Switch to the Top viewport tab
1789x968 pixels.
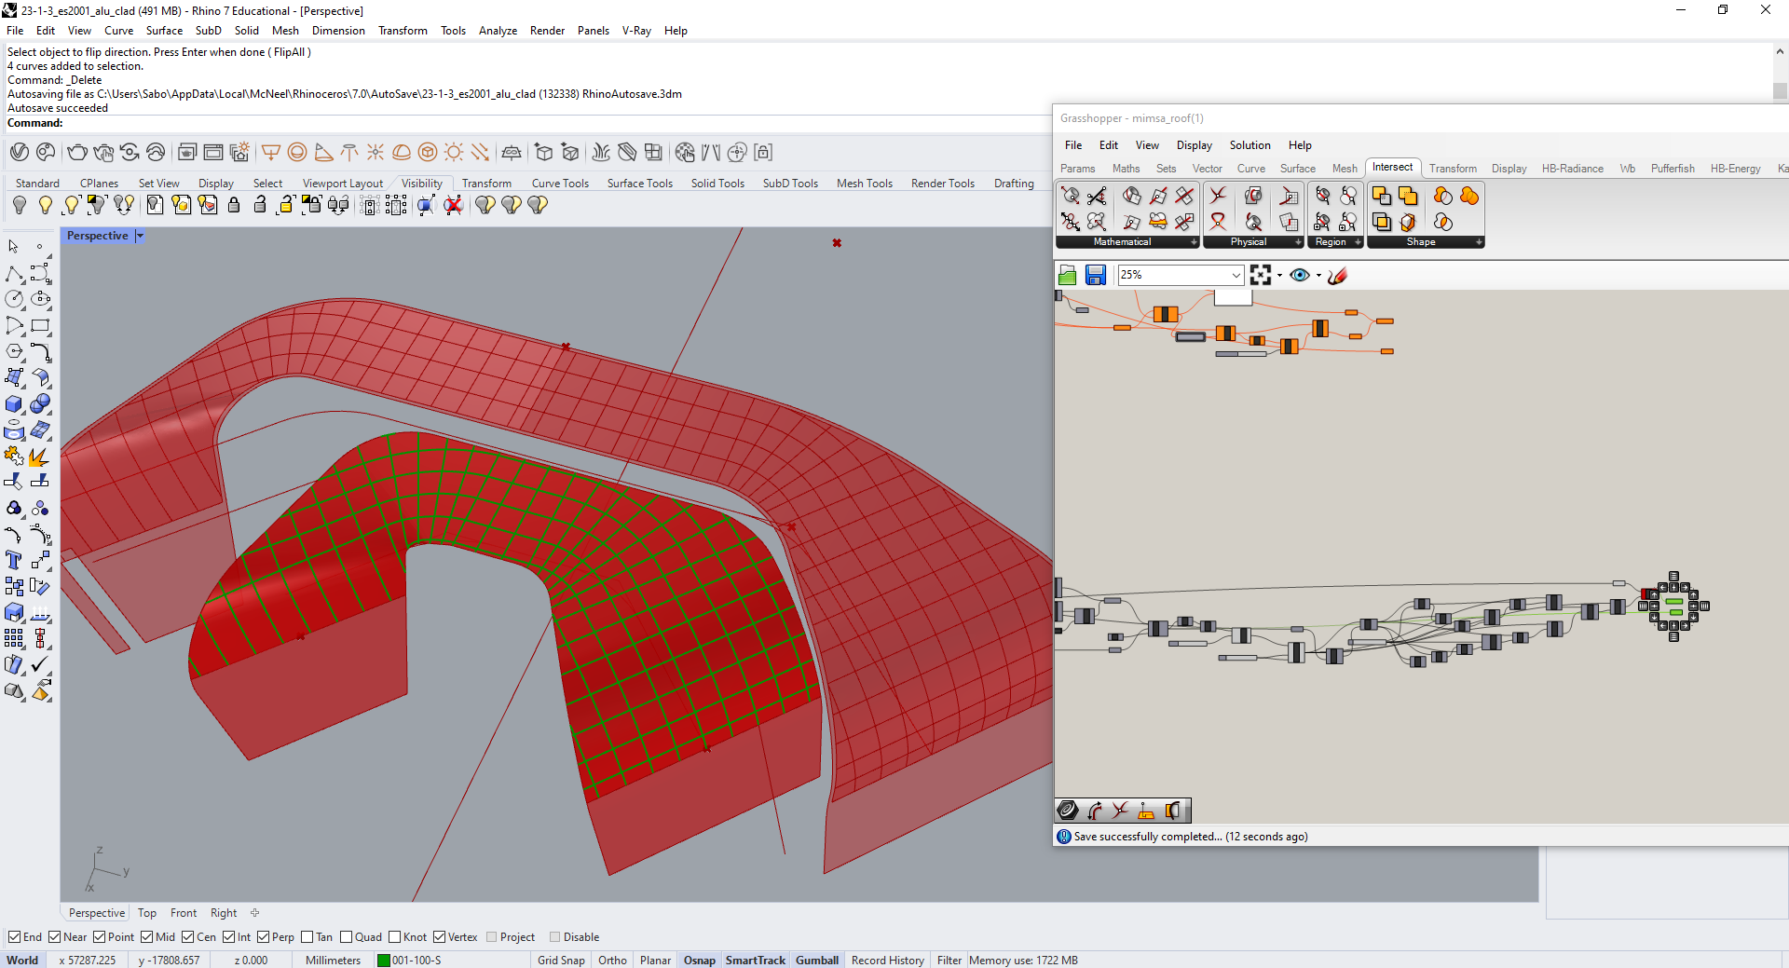pos(147,913)
